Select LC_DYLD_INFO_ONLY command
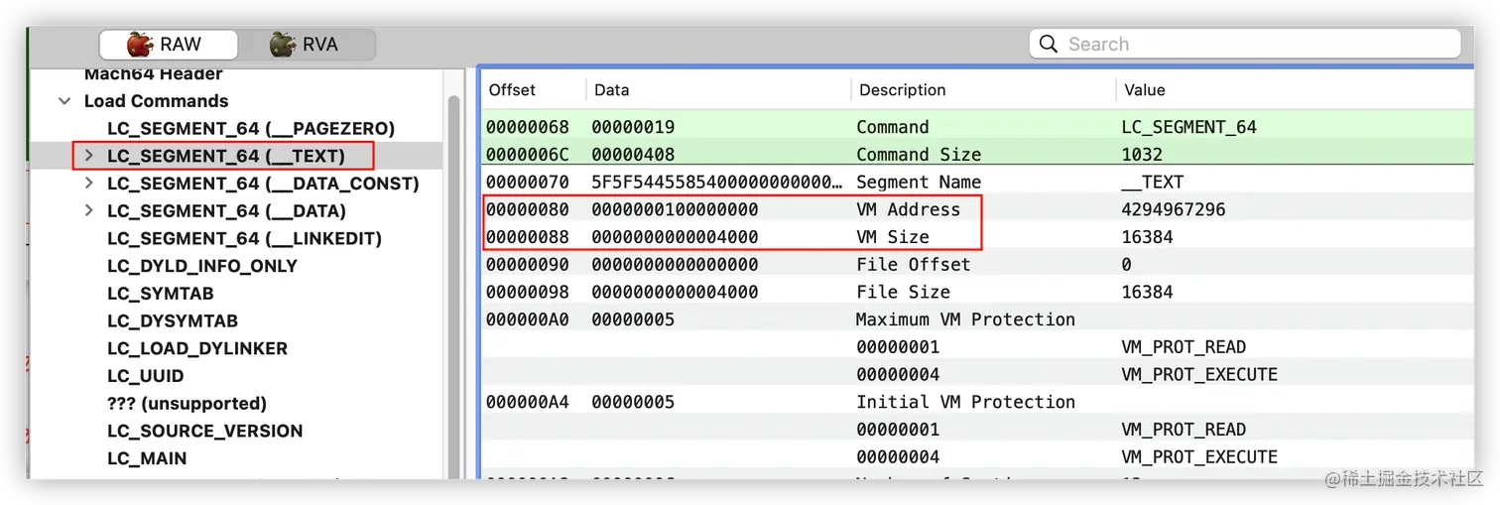 point(202,266)
